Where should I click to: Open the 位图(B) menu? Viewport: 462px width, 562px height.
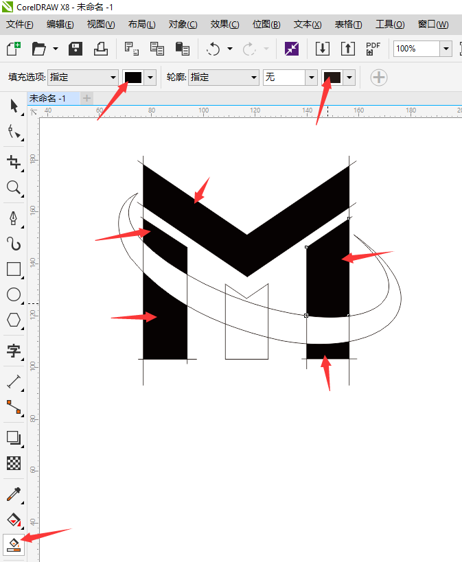click(x=266, y=25)
